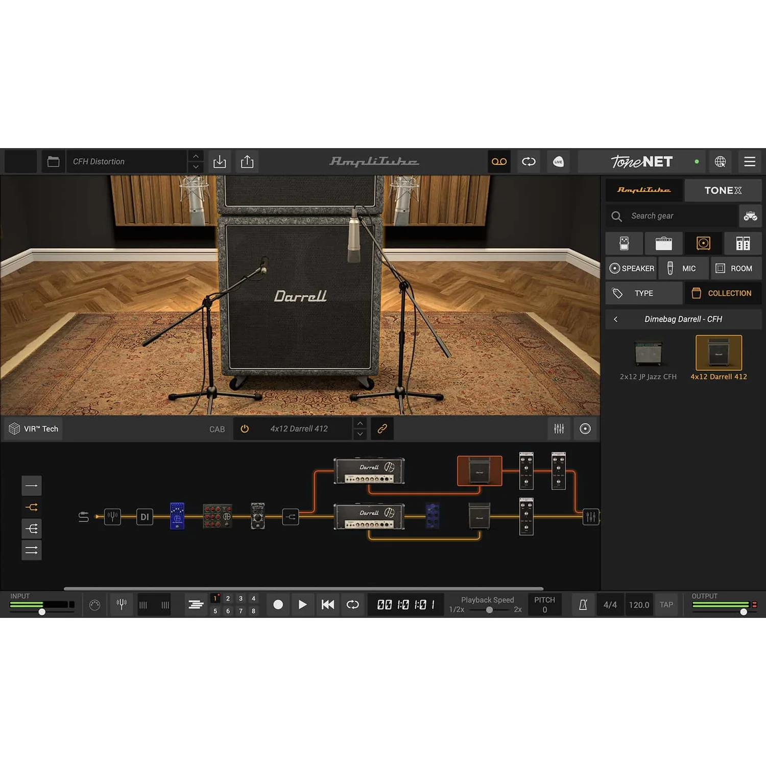
Task: Click the TAP tempo button
Action: click(x=666, y=605)
